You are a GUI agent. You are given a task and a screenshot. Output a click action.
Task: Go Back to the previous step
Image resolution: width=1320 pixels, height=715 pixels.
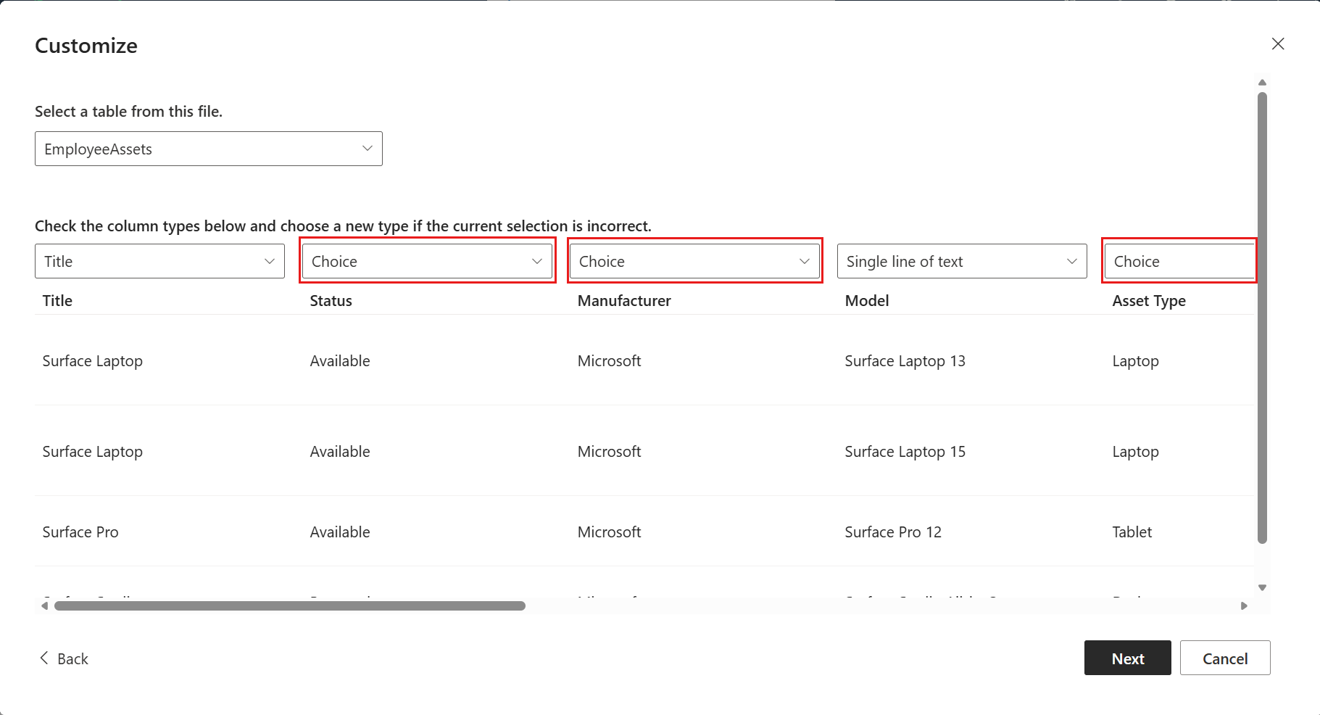(x=64, y=658)
